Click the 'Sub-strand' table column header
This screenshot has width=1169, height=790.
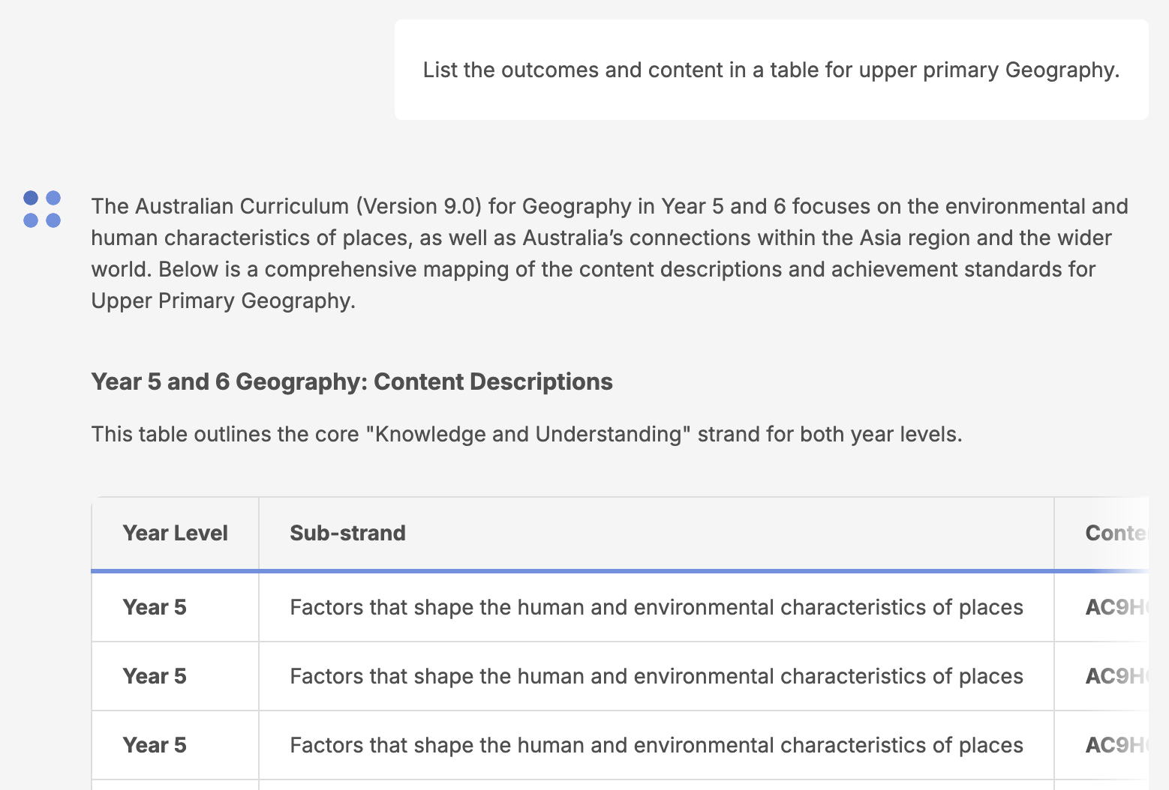pos(347,533)
